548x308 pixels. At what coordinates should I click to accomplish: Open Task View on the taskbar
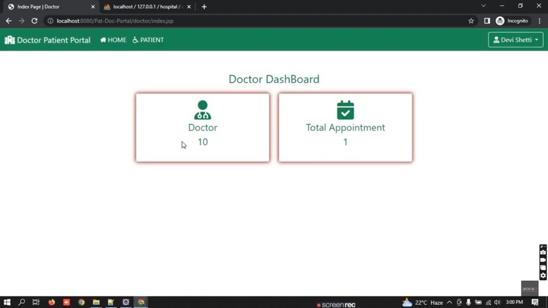click(x=36, y=302)
